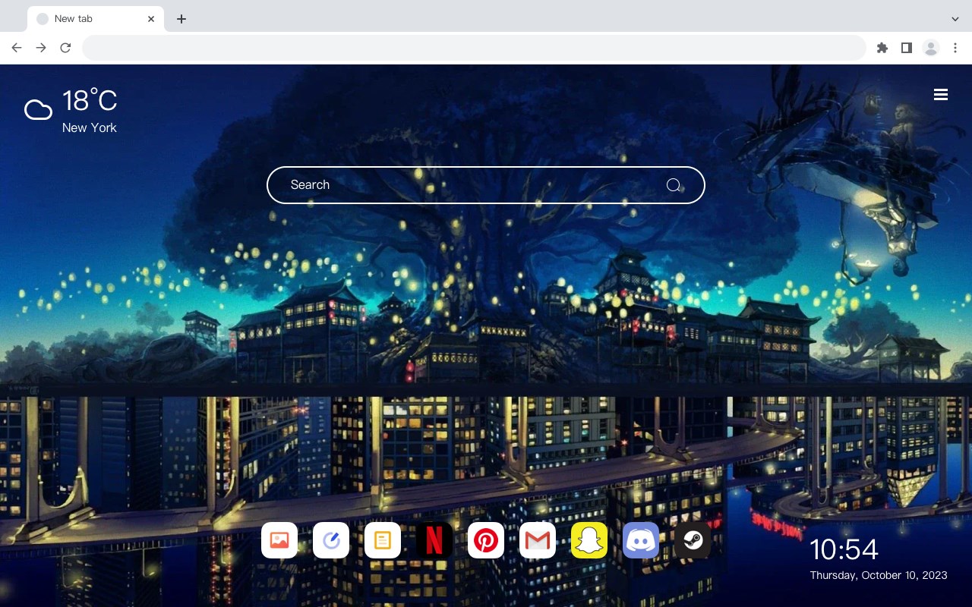Click the cloud weather icon
The image size is (972, 607).
[38, 110]
